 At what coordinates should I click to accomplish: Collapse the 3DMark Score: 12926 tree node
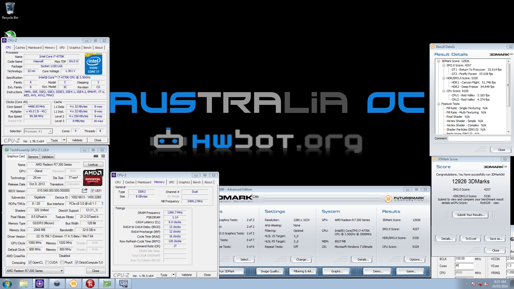[439, 61]
